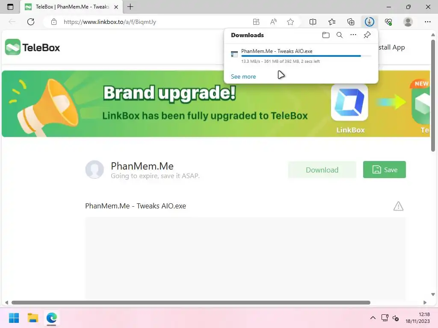View site information lock icon
This screenshot has height=328, width=438.
point(54,22)
